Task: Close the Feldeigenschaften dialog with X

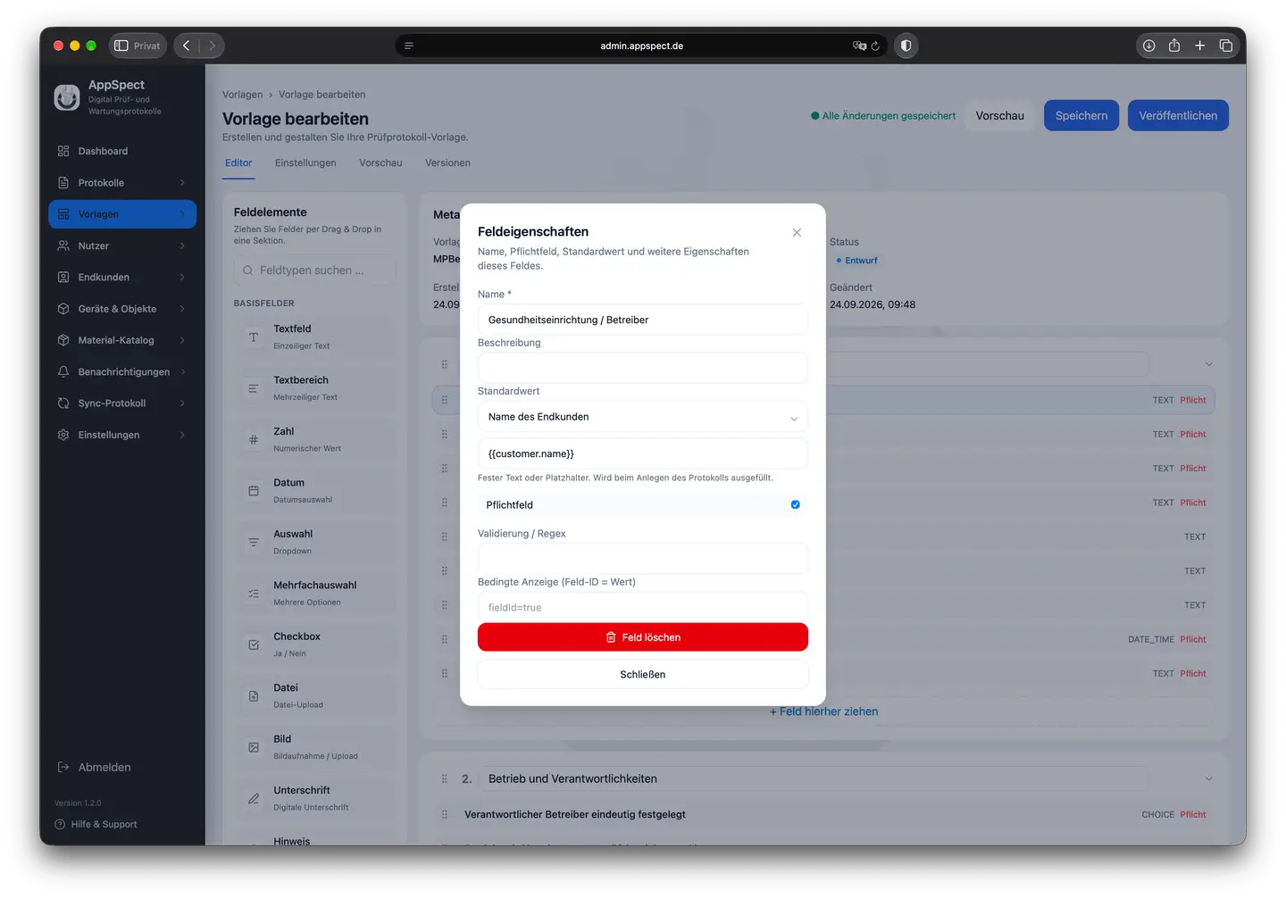Action: 797,233
